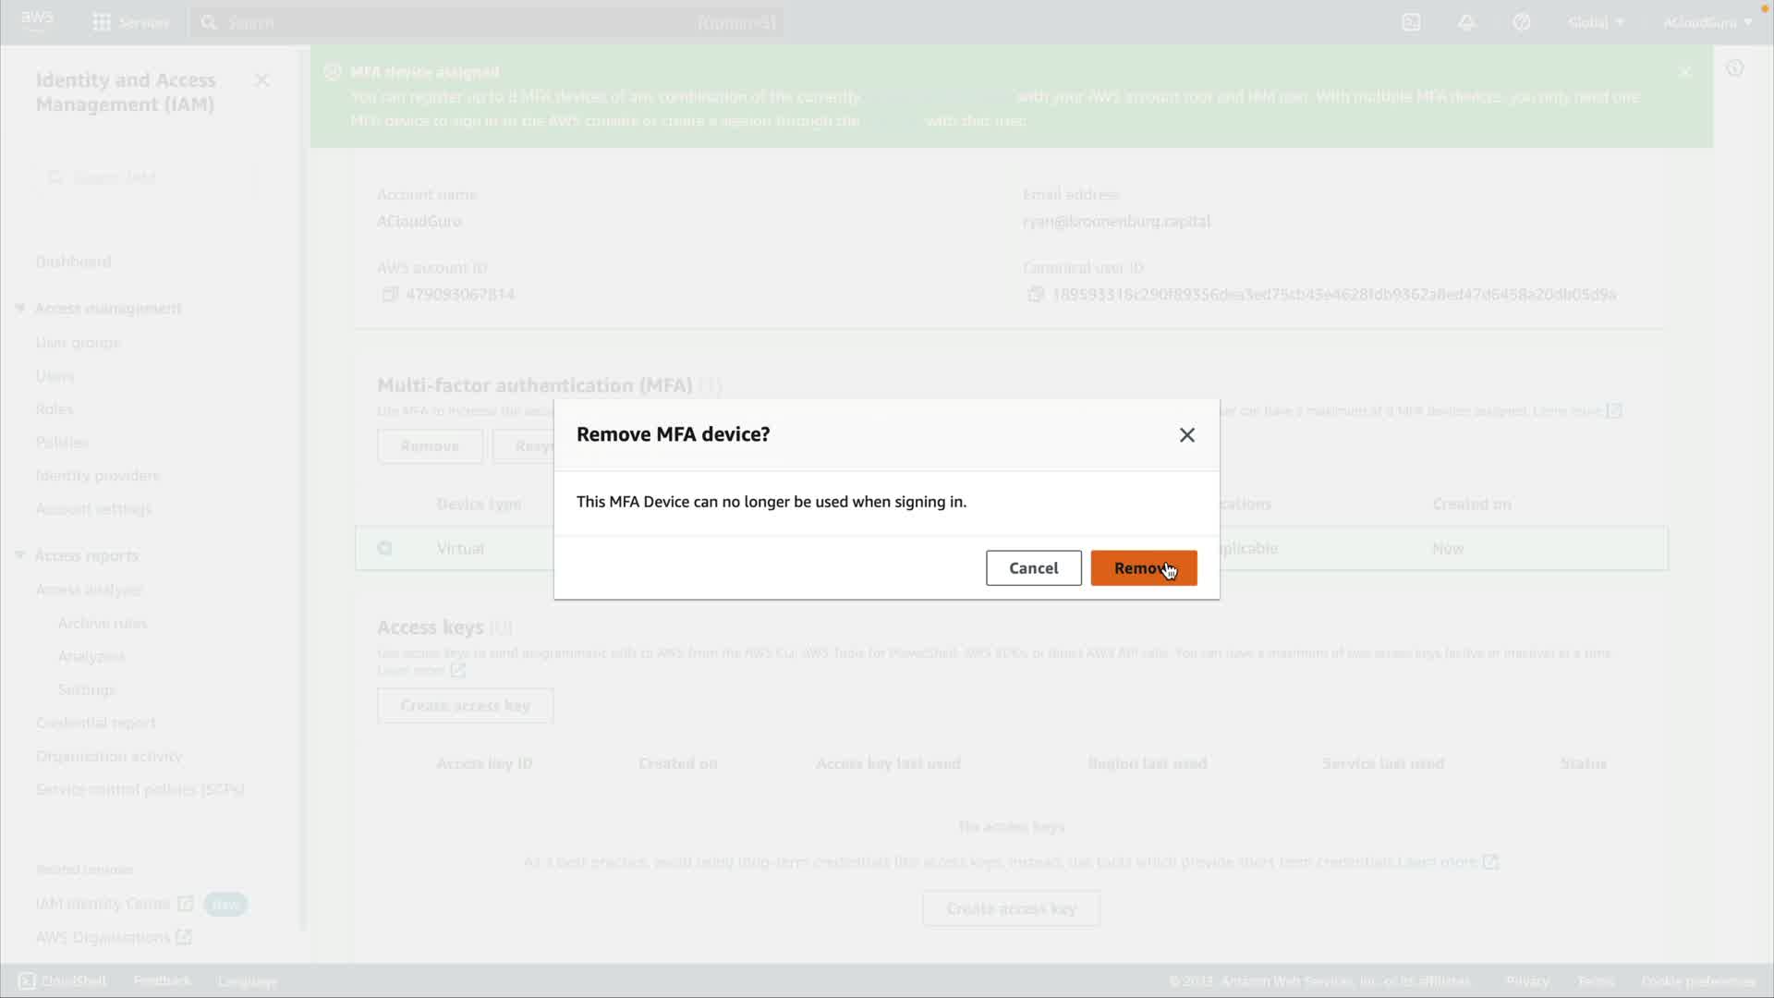Copy the canonical user ID
1774x998 pixels.
tap(1036, 294)
